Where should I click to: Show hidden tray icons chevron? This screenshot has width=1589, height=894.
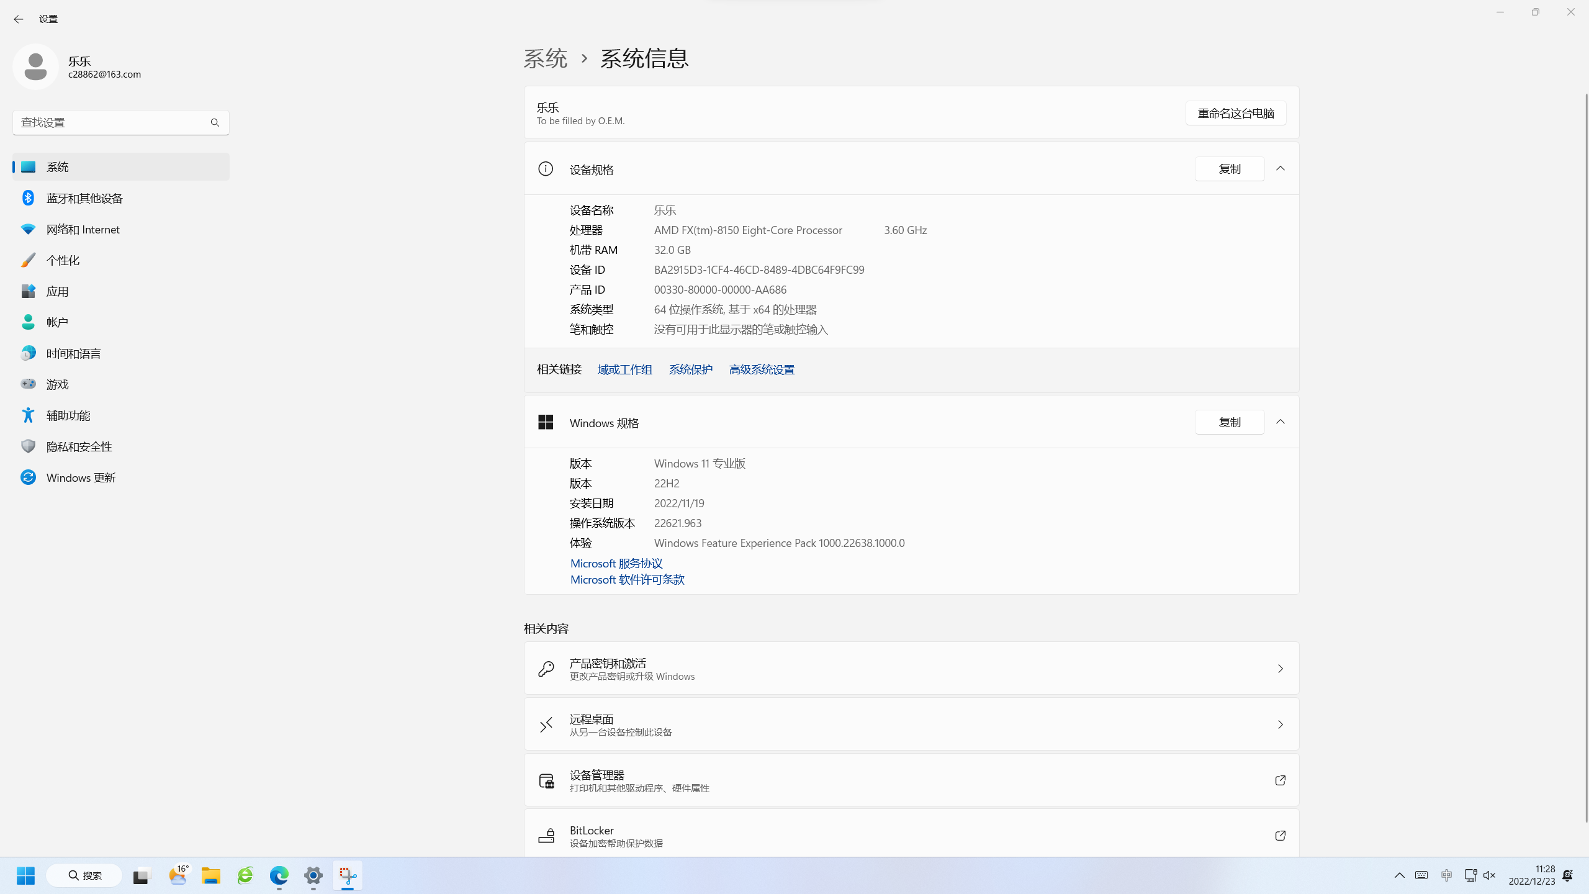(1399, 875)
